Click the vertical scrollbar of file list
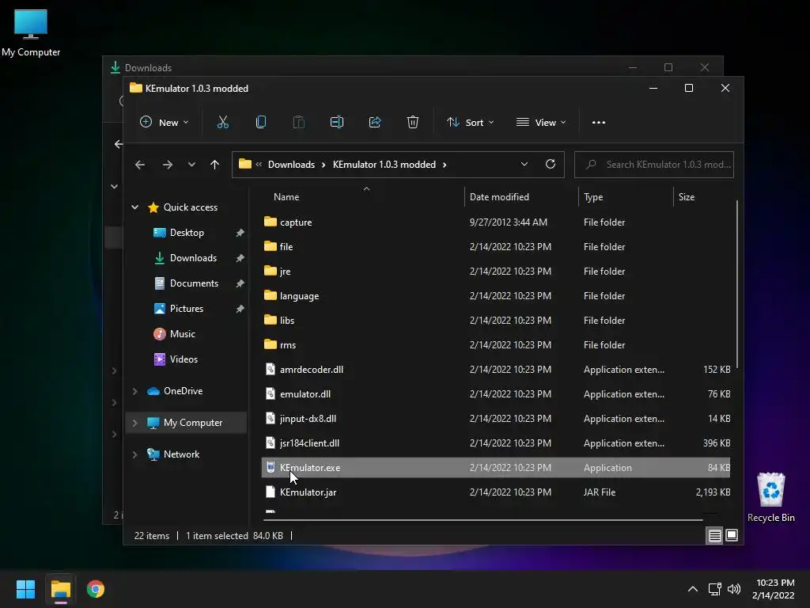Viewport: 810px width, 608px height. tap(737, 284)
